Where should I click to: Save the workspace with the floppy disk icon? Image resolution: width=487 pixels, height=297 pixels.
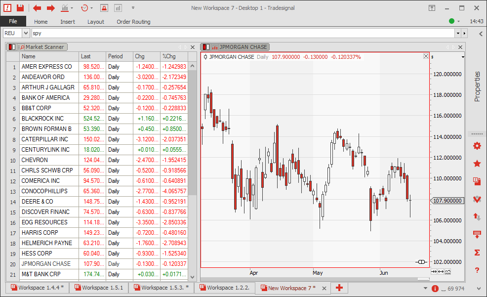click(x=20, y=8)
